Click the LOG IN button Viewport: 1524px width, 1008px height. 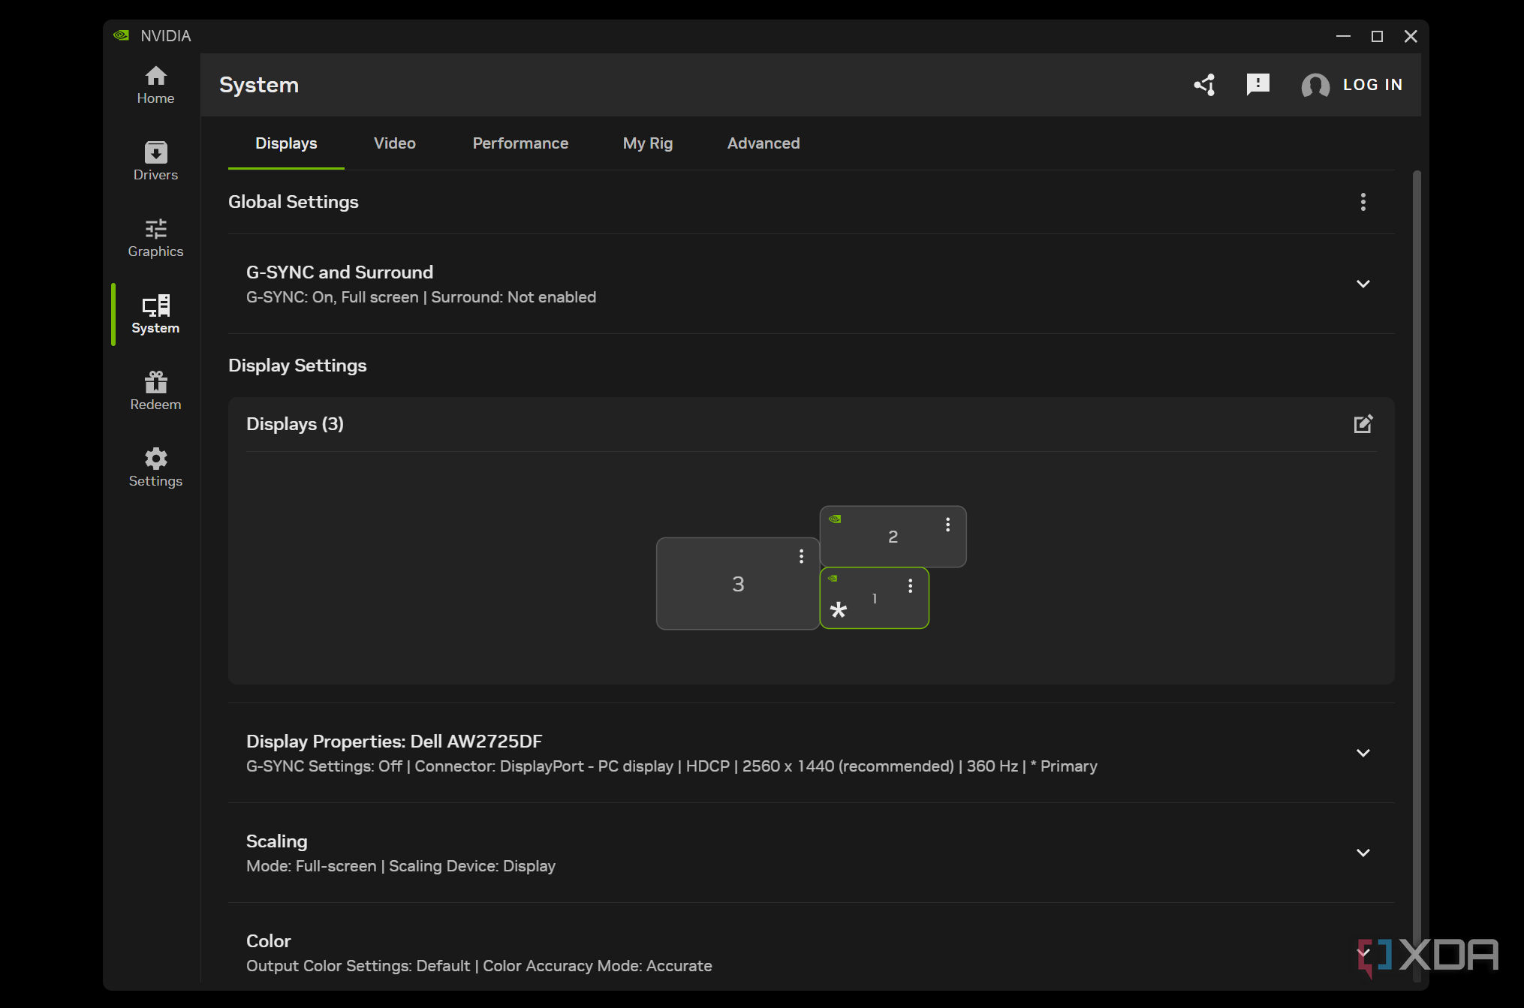click(x=1372, y=85)
